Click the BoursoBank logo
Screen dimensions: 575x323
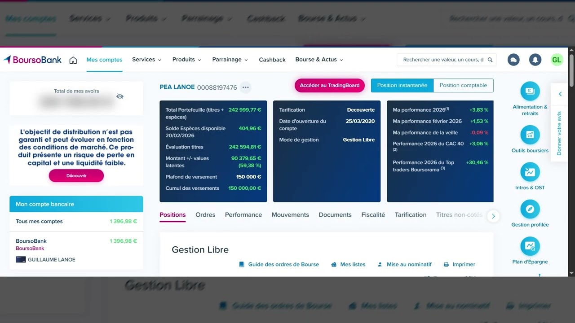pyautogui.click(x=32, y=60)
